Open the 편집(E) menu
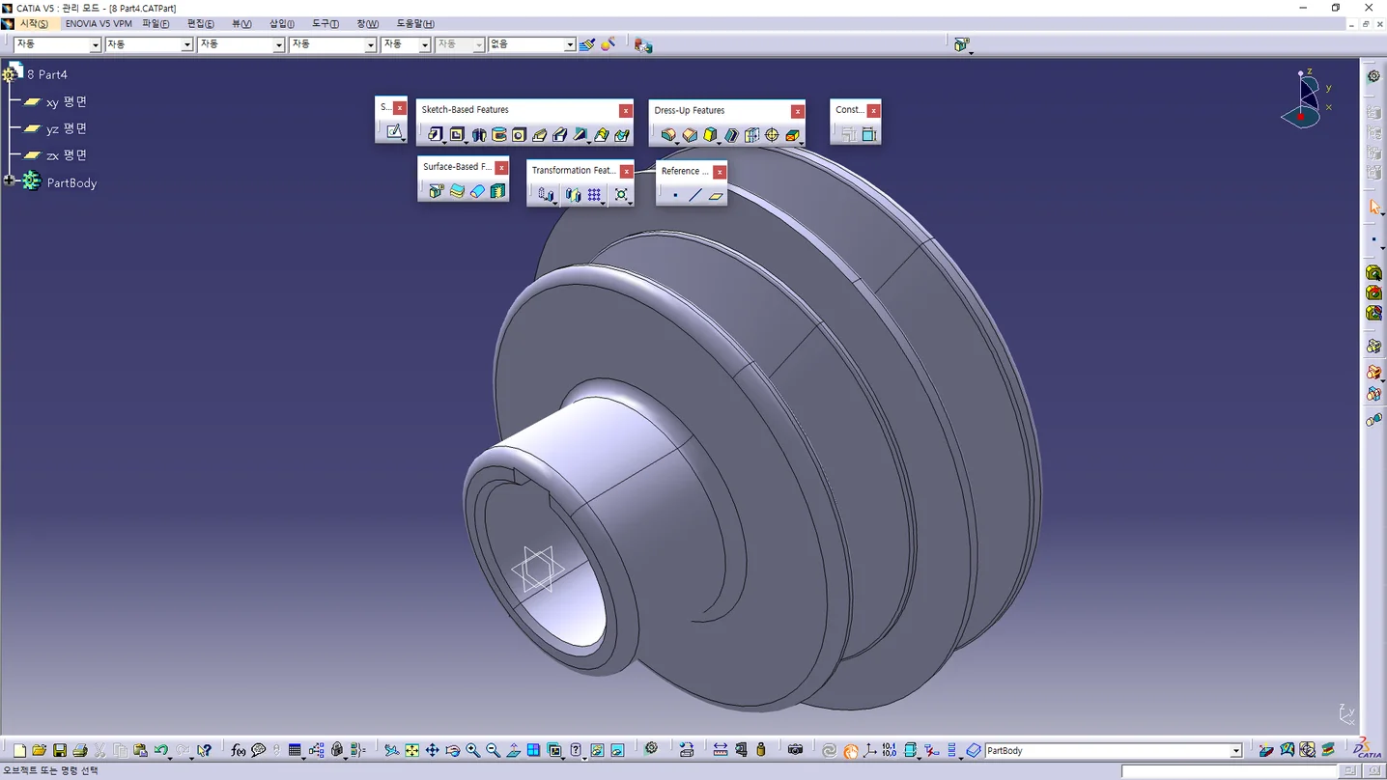This screenshot has height=780, width=1387. 201,23
